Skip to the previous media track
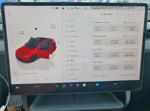Screen dimensions: 150x111 click(x=17, y=80)
